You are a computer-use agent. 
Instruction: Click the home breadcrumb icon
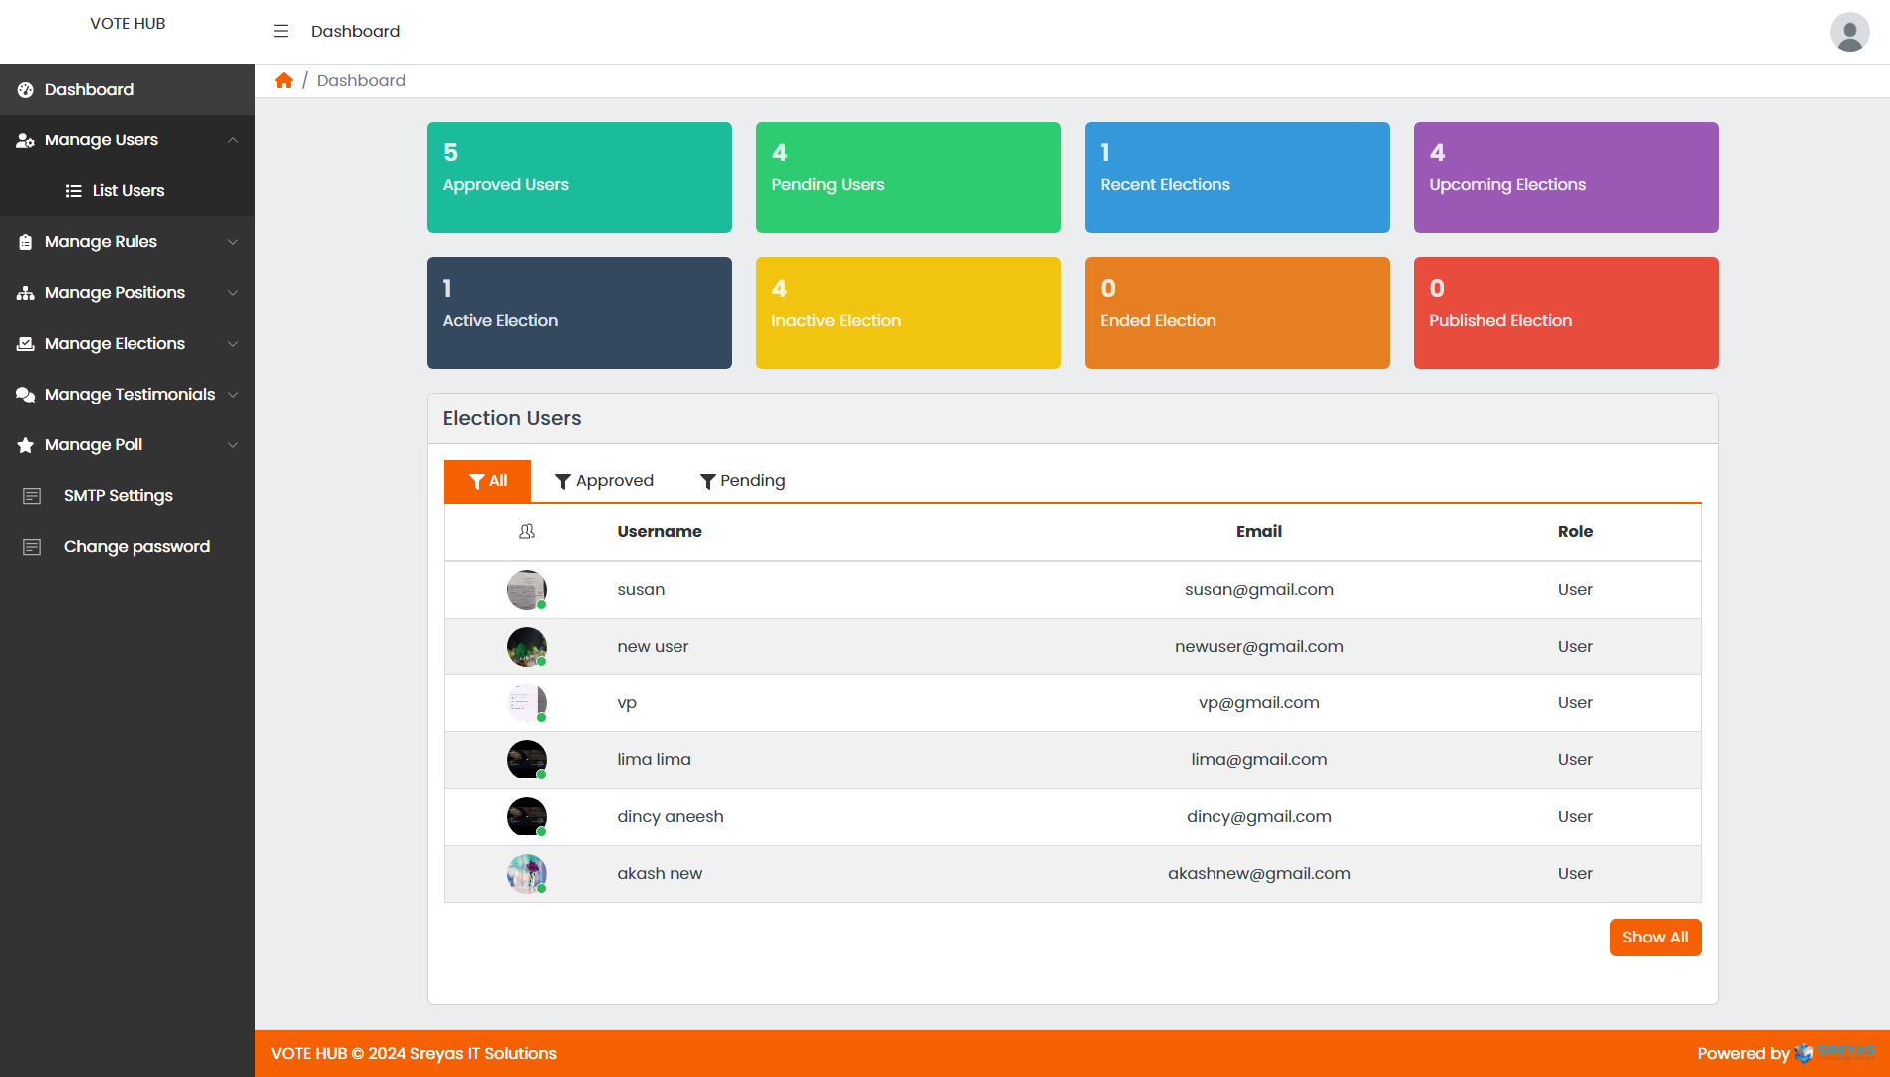coord(284,80)
